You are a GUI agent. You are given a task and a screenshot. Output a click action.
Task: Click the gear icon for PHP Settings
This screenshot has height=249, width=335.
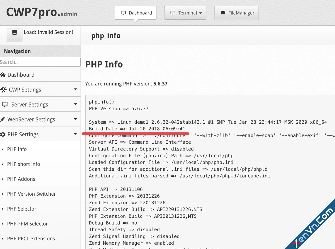[x=3, y=135]
